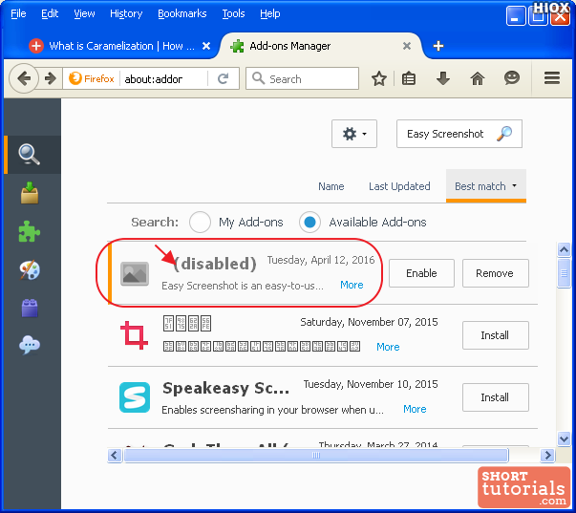This screenshot has width=576, height=513.
Task: Open the Edit menu
Action: point(50,13)
